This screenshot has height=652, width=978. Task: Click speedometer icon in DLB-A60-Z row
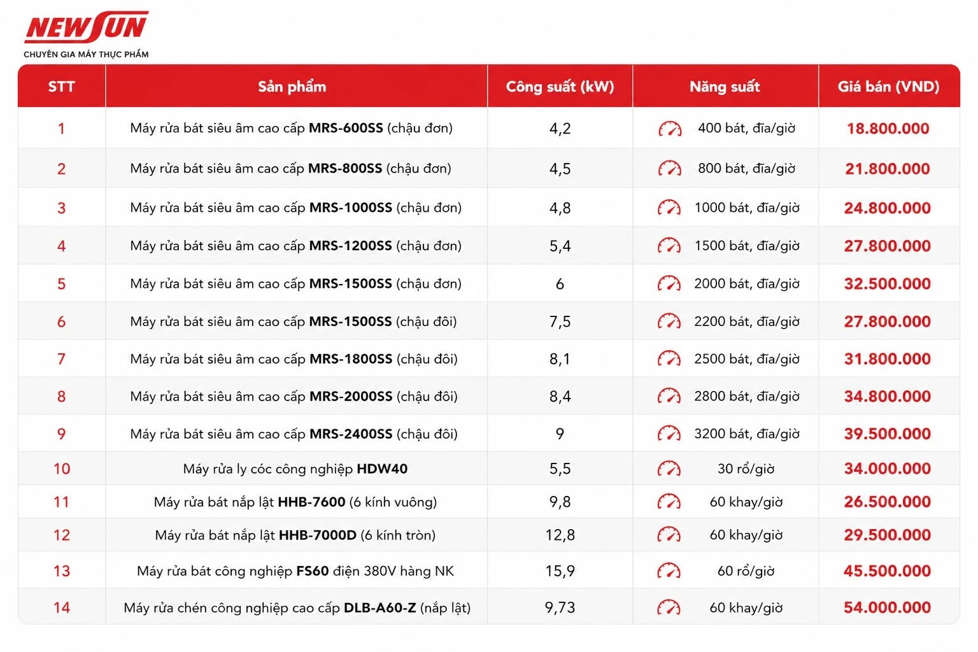(x=669, y=607)
